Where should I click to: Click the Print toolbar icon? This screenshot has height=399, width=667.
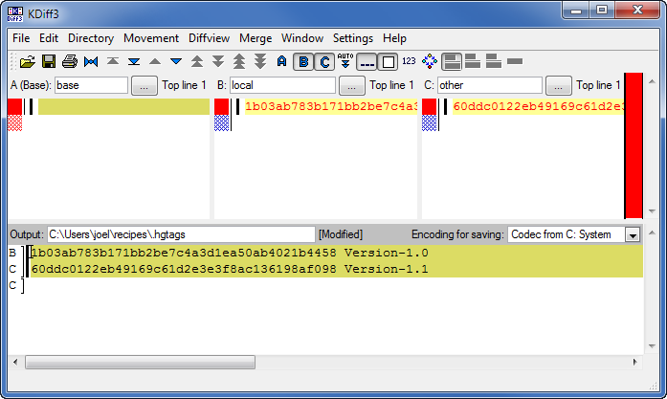pos(70,62)
